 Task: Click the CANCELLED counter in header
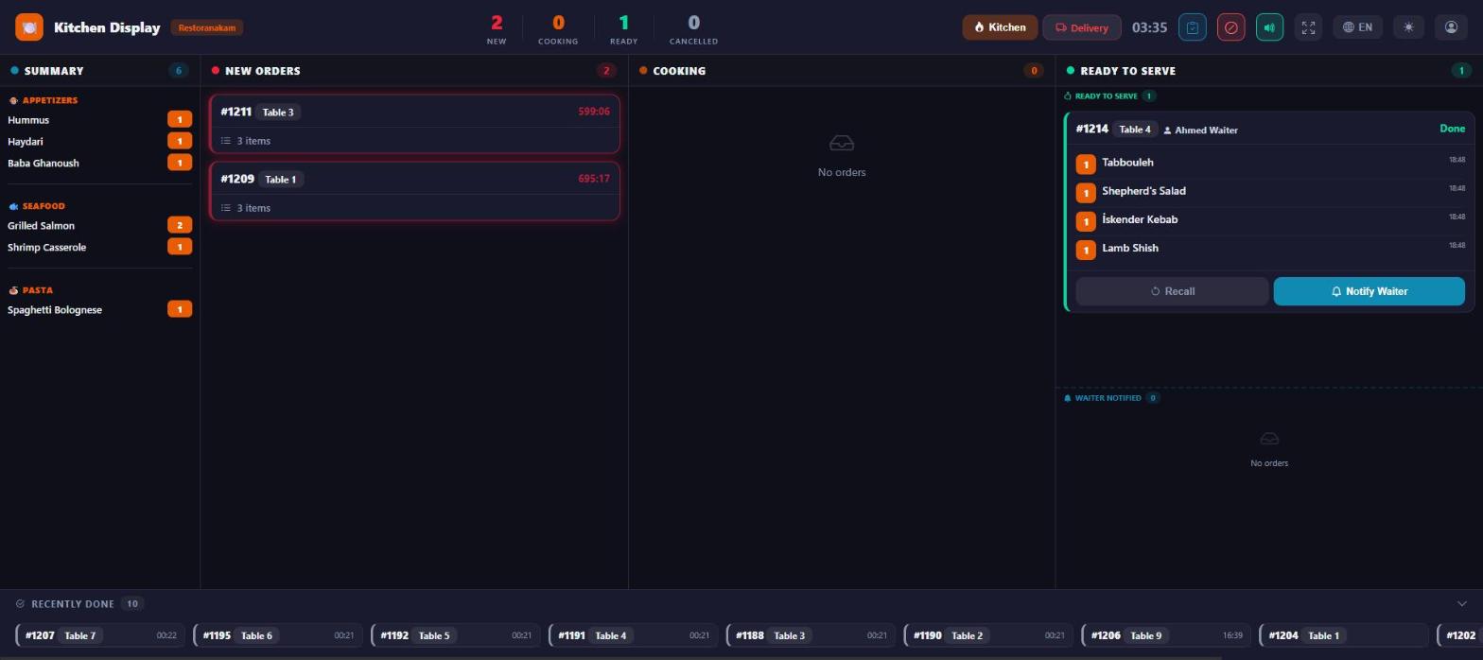pyautogui.click(x=693, y=28)
